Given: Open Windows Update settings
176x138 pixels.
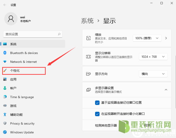Looking at the screenshot, I should 33,132.
